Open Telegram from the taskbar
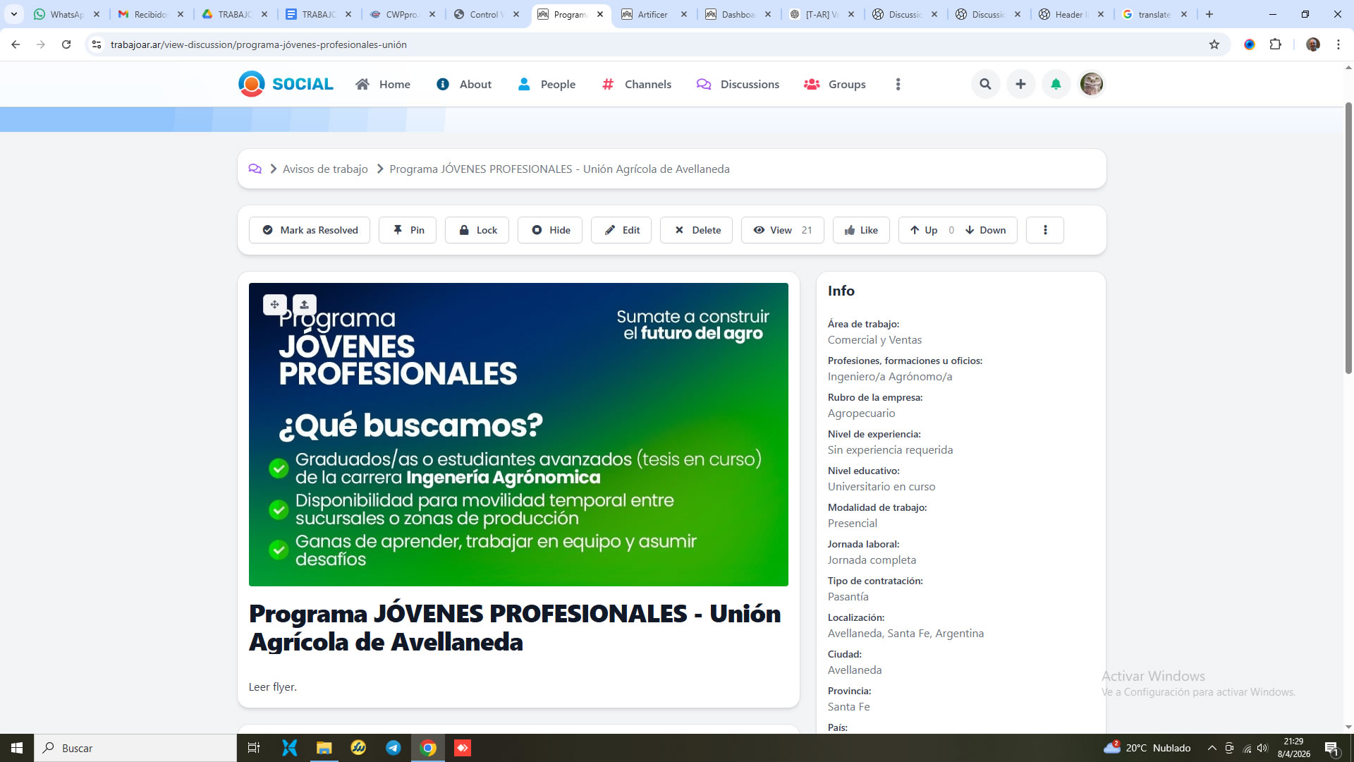 click(x=393, y=748)
